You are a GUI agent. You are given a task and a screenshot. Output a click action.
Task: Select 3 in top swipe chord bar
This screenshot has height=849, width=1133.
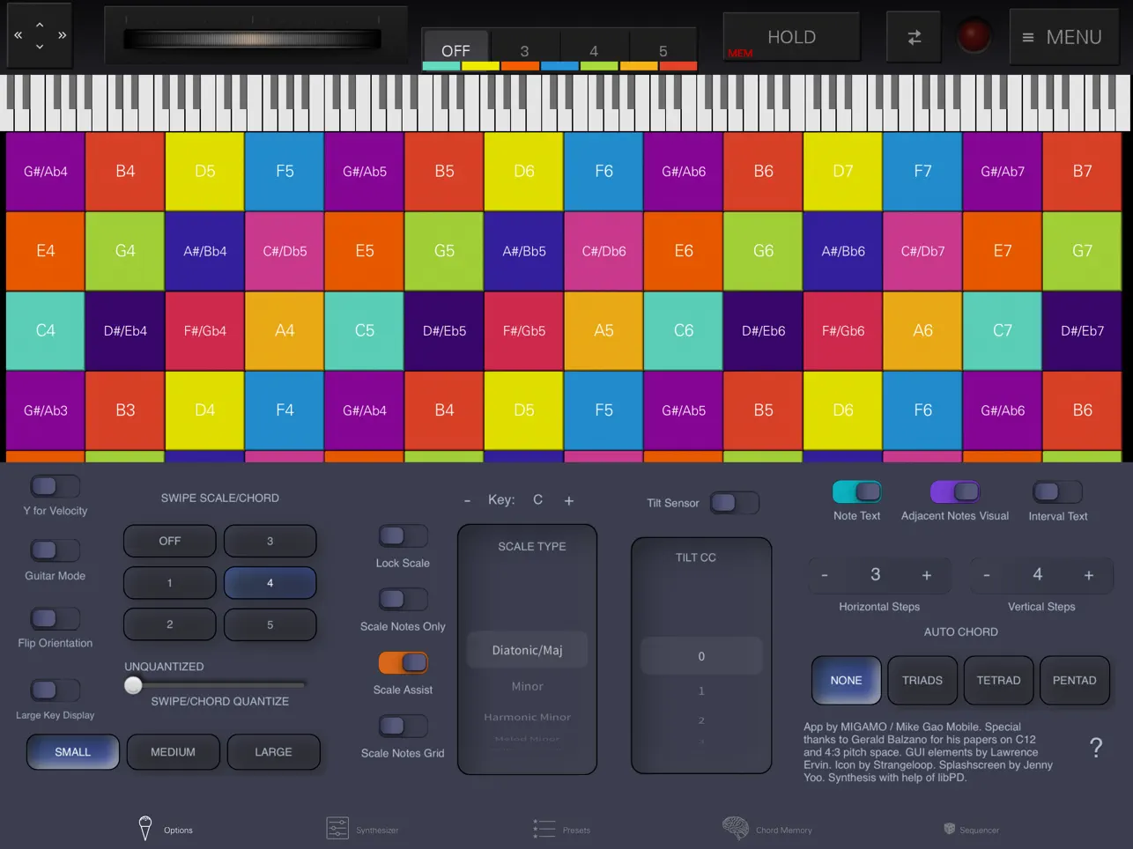pos(524,50)
